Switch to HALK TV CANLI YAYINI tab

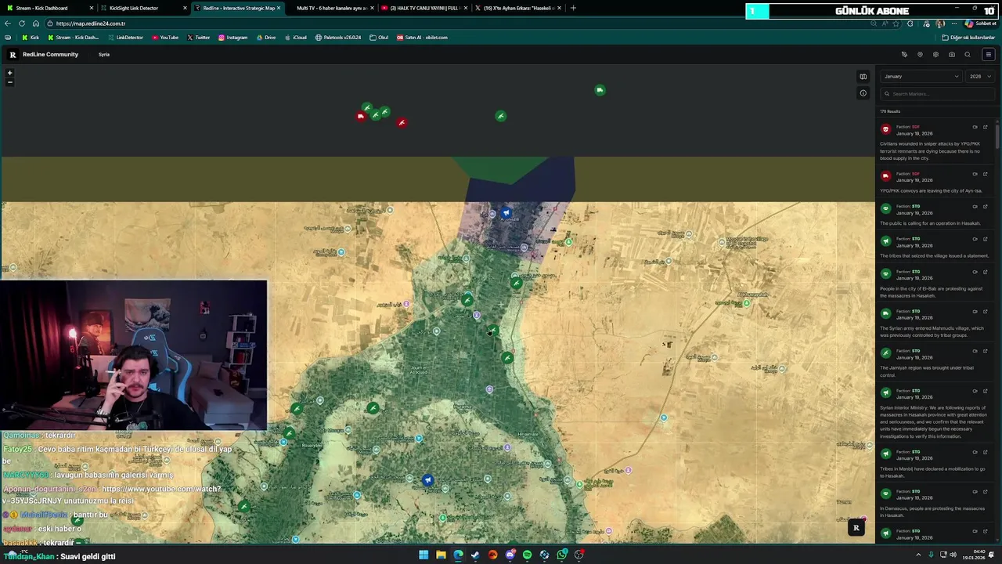(424, 8)
